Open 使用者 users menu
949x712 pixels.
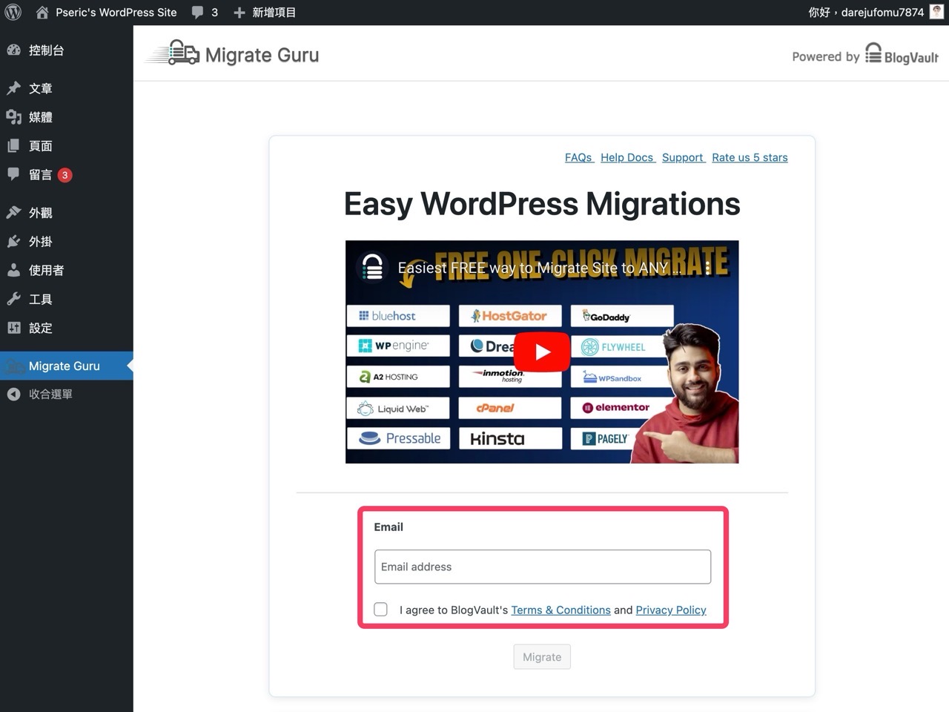click(x=46, y=271)
